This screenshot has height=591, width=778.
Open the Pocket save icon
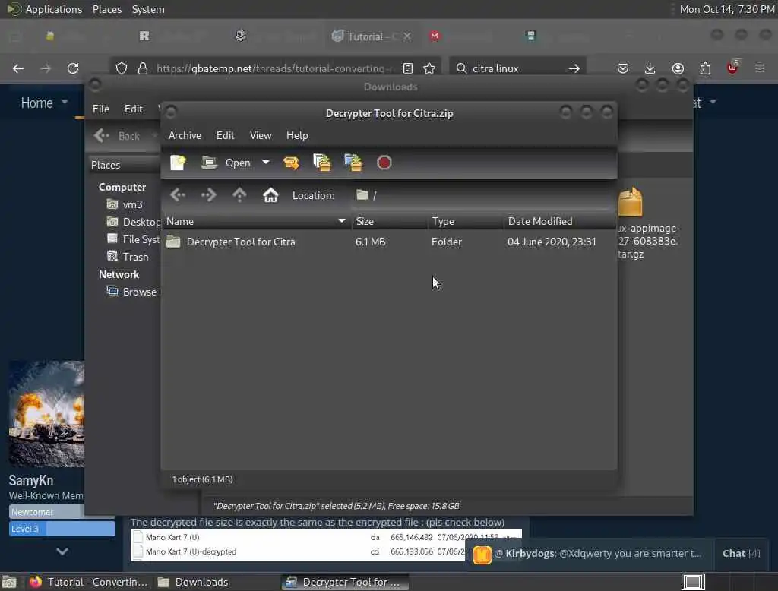click(623, 68)
